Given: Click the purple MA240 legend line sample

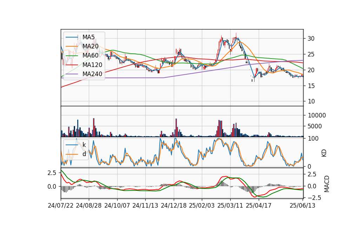Looking at the screenshot, I should [72, 74].
